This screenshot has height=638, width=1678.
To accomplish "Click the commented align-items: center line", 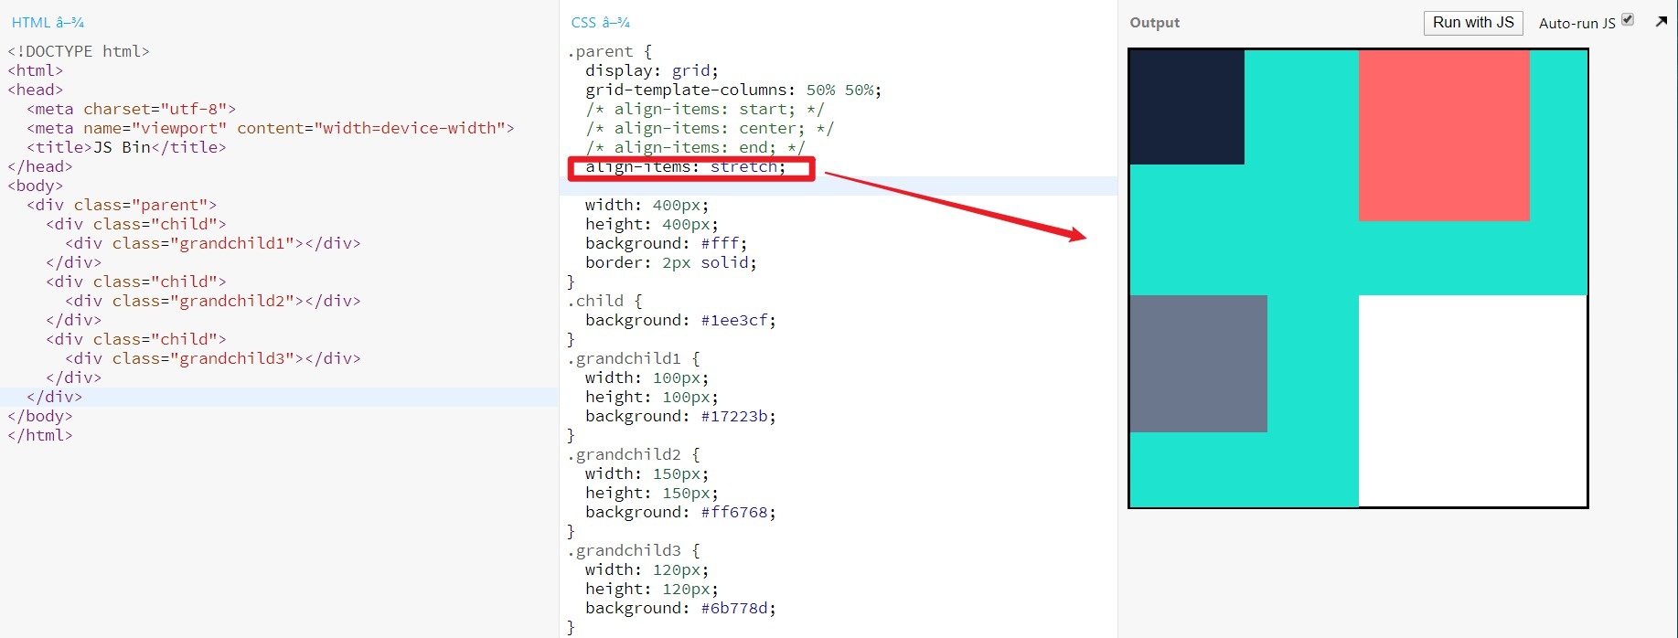I will [710, 128].
